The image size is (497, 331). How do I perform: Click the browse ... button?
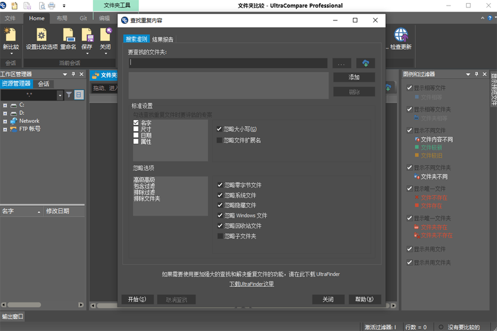341,63
